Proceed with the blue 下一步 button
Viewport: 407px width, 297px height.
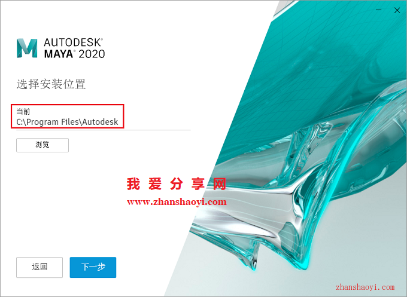(x=93, y=267)
